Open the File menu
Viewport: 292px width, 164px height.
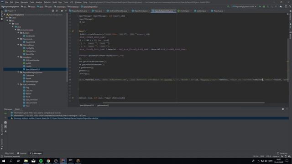(7, 2)
